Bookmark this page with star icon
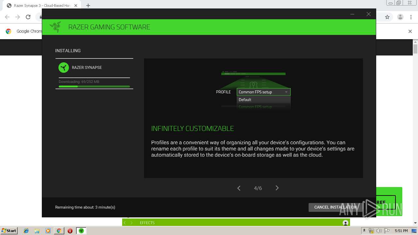This screenshot has height=235, width=418. [387, 17]
